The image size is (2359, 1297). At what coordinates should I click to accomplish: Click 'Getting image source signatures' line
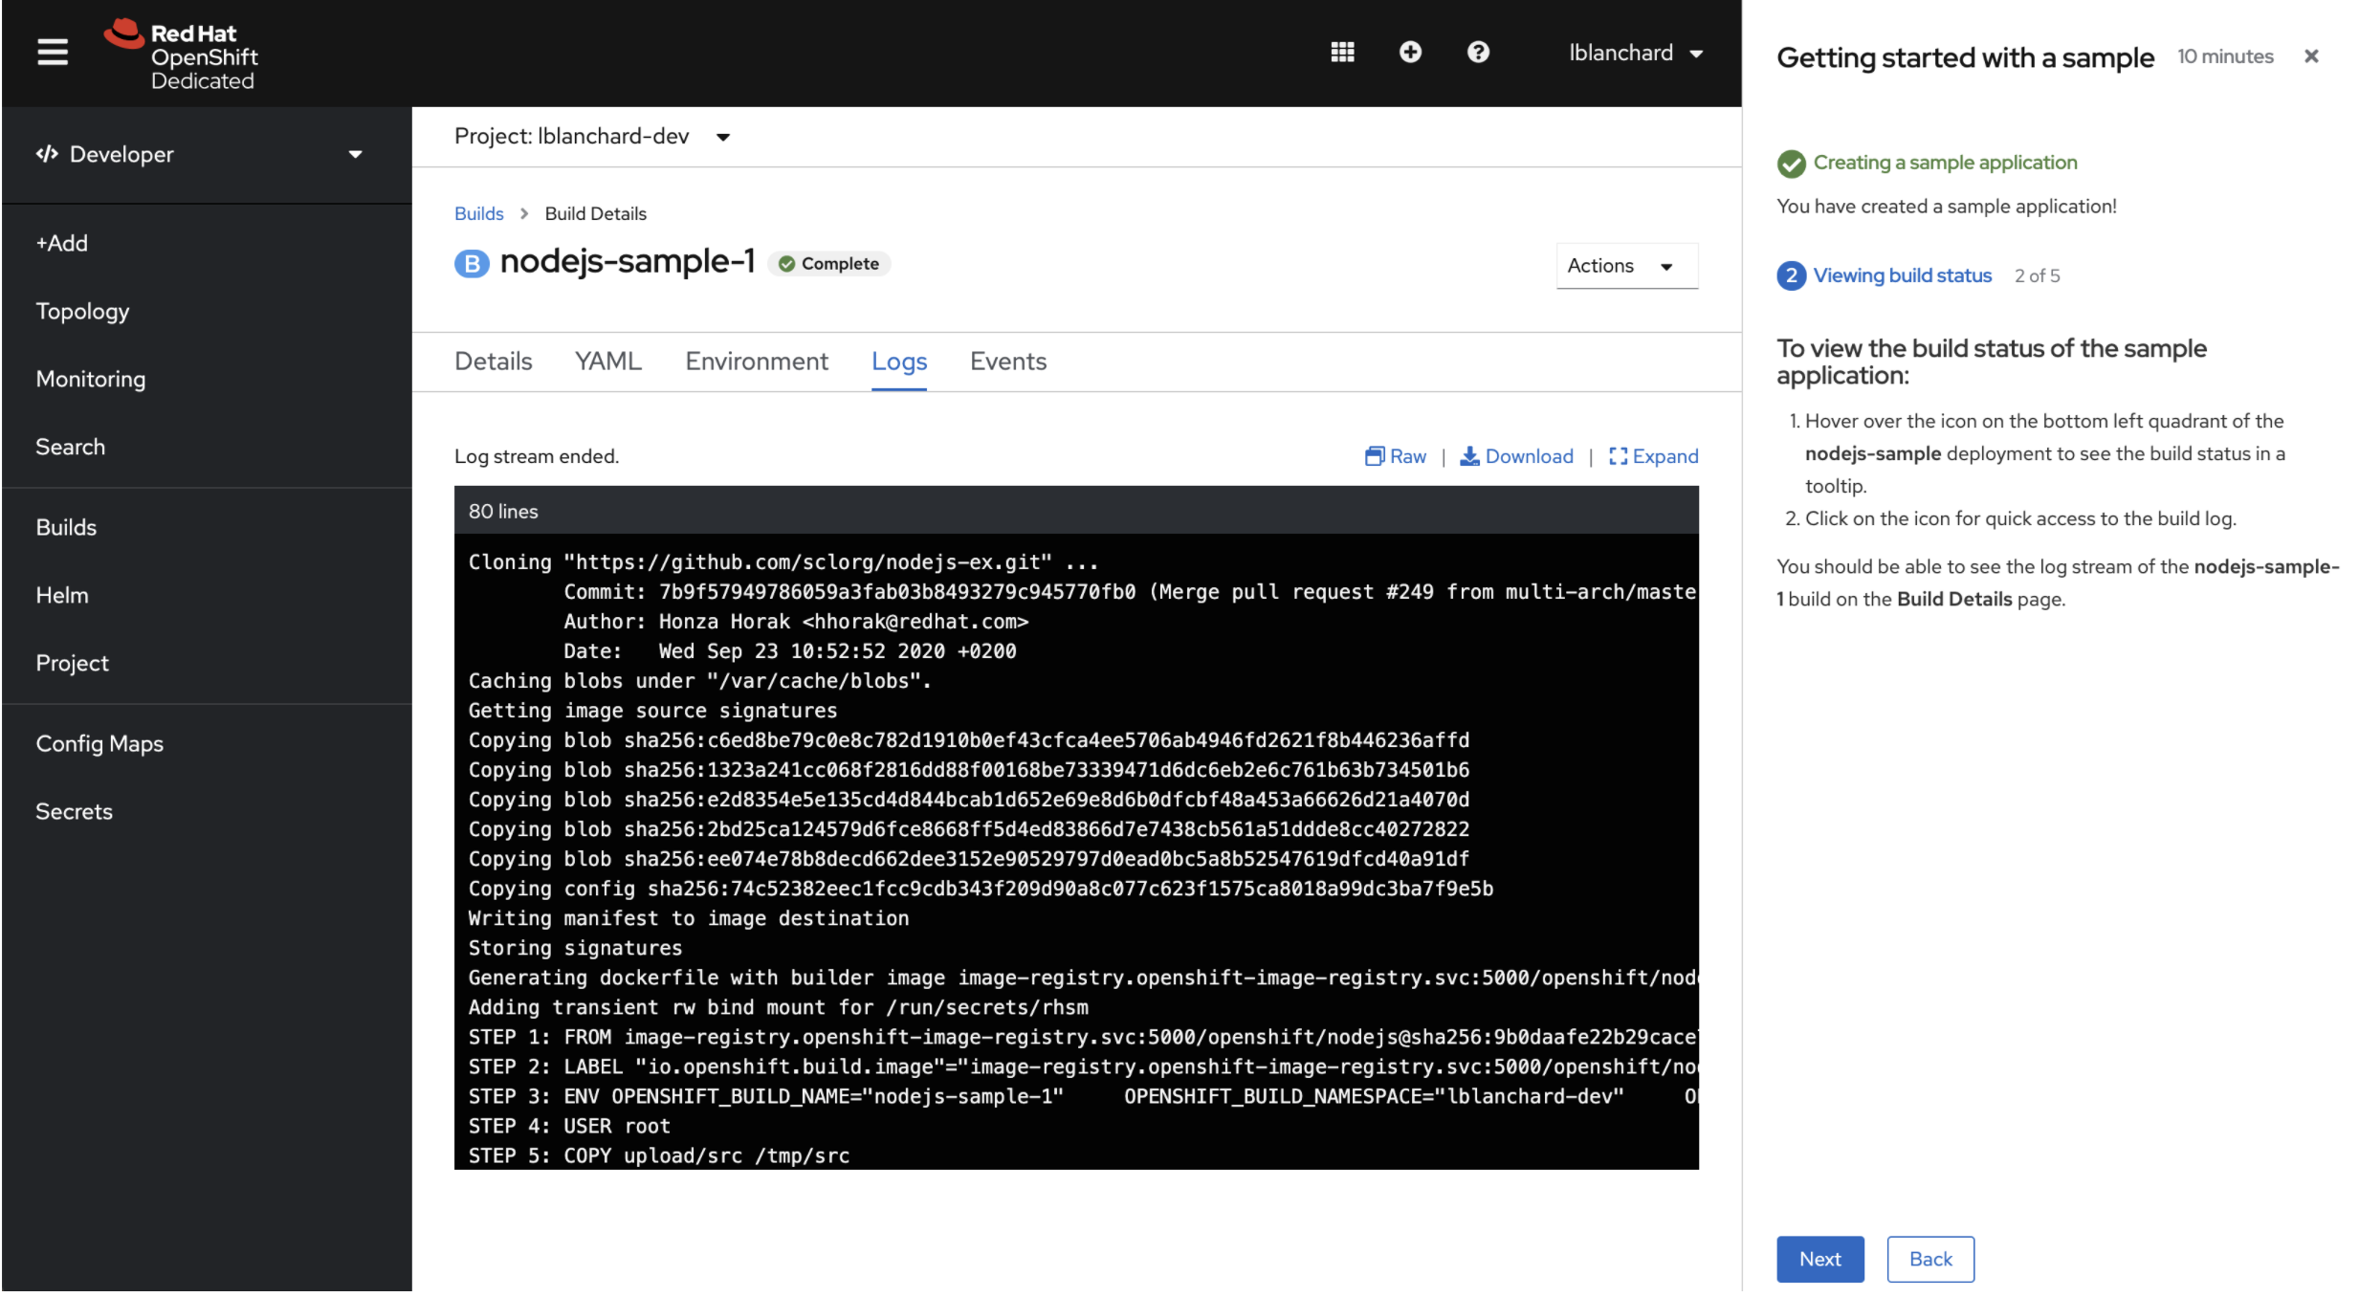click(652, 711)
